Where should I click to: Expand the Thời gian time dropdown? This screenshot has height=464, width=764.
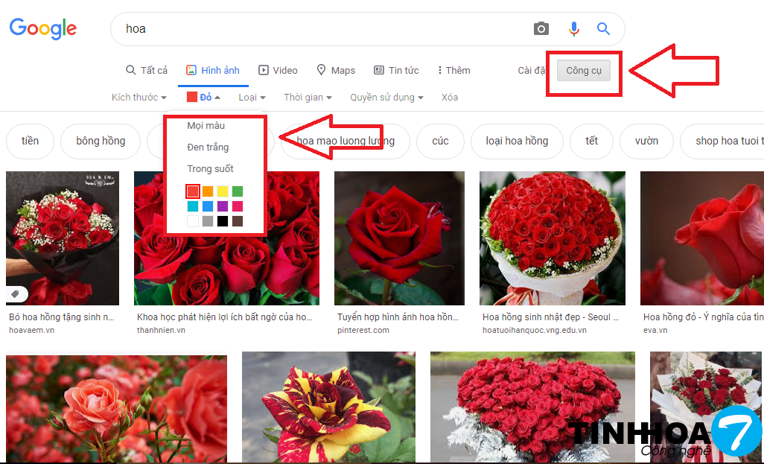(x=308, y=98)
